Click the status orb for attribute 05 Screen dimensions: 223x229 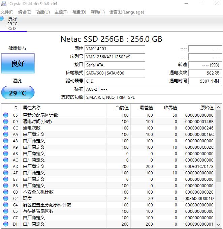coord(6,115)
